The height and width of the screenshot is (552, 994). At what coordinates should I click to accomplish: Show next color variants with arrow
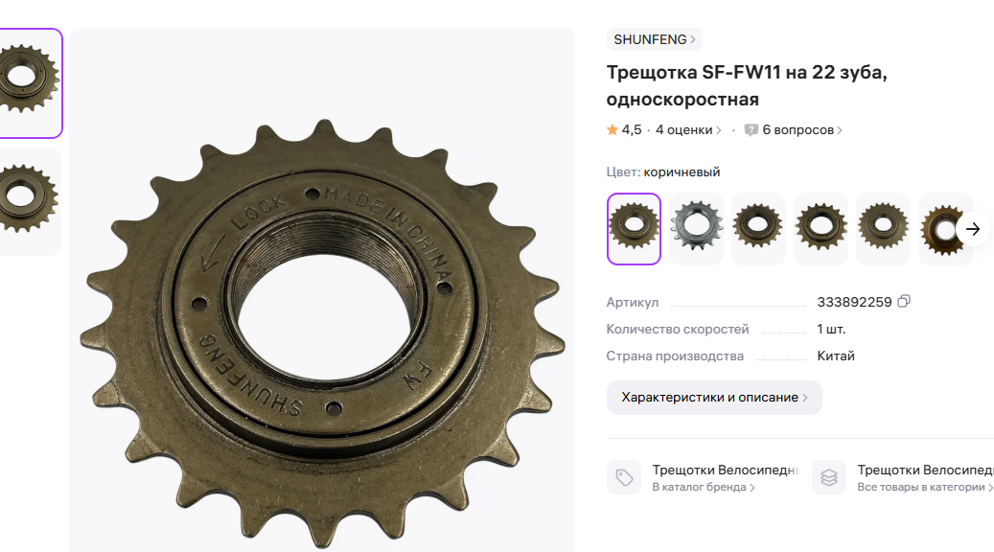(x=973, y=229)
